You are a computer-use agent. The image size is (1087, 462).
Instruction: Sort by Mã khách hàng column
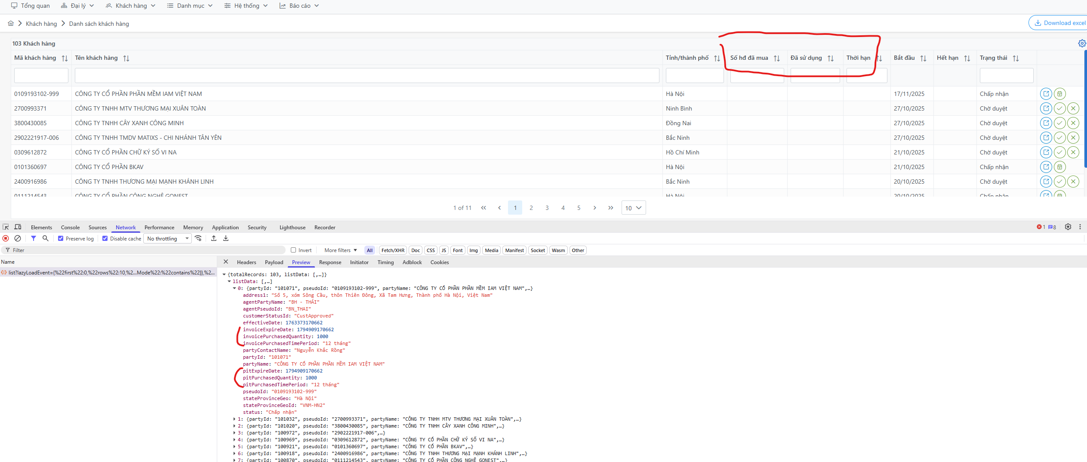click(65, 58)
